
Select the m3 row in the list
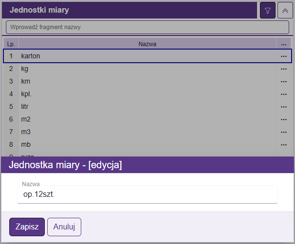(x=146, y=132)
